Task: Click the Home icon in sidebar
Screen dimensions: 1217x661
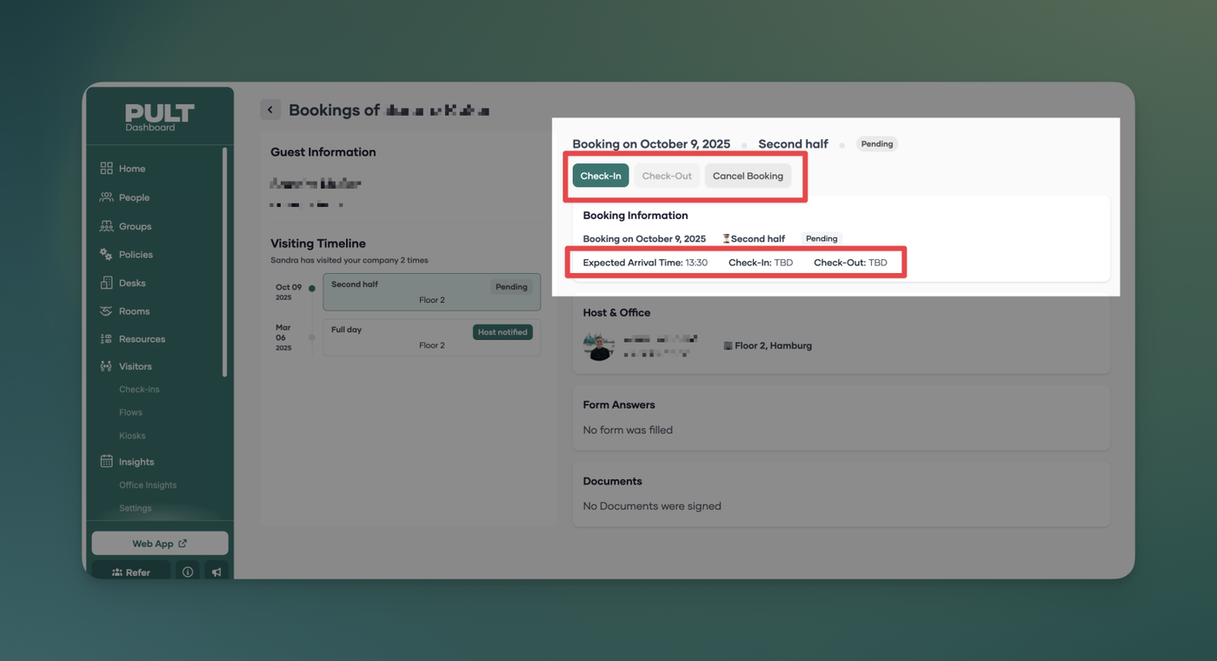Action: (x=106, y=168)
